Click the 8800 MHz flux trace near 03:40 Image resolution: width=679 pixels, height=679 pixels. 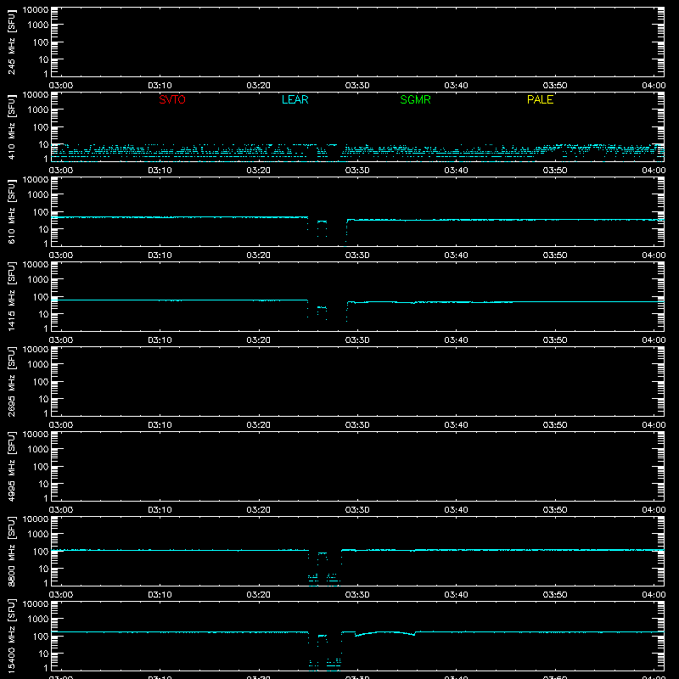[x=456, y=550]
